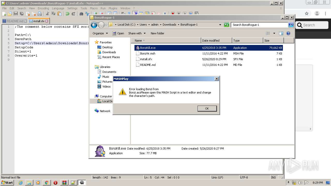Click the Refresh icon next to address bar
Image resolution: width=331 pixels, height=186 pixels.
227,25
